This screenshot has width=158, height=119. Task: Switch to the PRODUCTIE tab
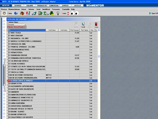point(42,6)
